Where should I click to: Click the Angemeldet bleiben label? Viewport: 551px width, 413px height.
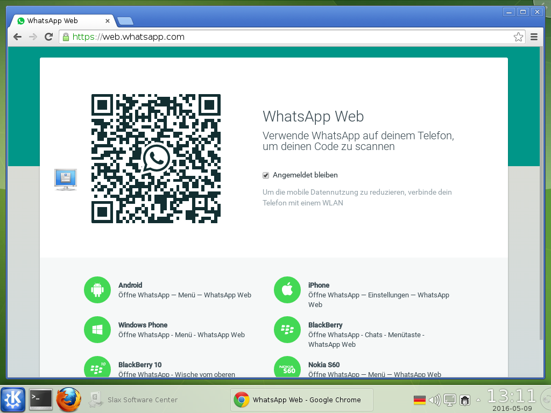305,175
